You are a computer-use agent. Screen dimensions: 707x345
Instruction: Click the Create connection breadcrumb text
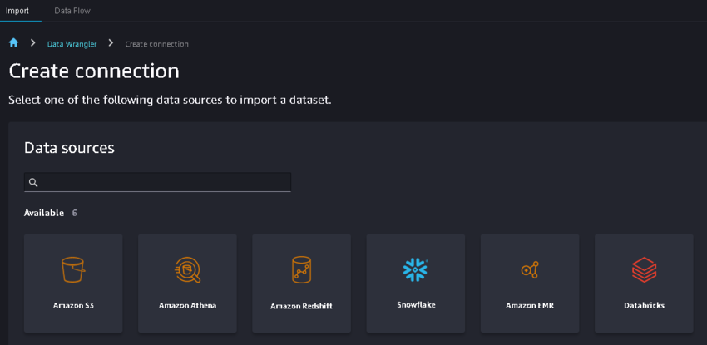157,44
